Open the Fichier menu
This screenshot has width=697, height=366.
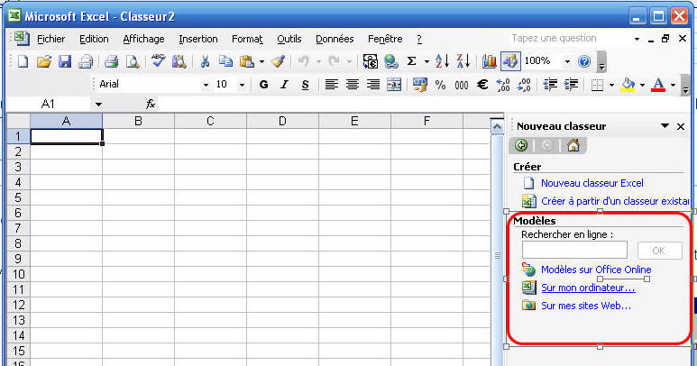50,39
